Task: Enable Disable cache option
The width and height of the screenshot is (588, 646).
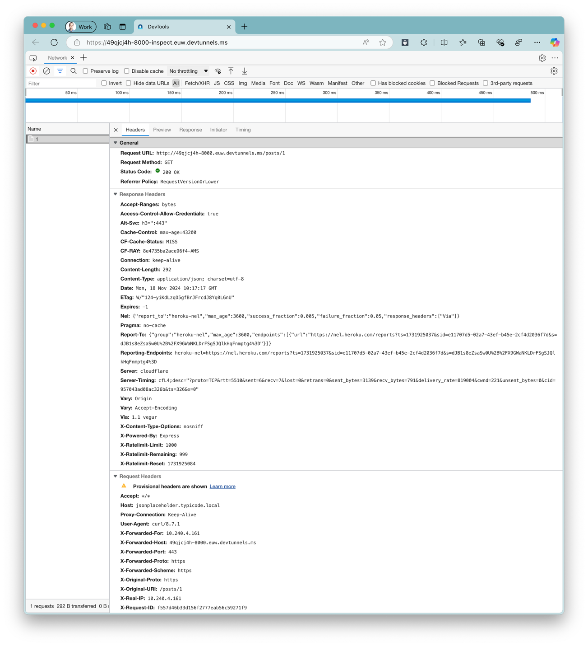Action: 127,71
